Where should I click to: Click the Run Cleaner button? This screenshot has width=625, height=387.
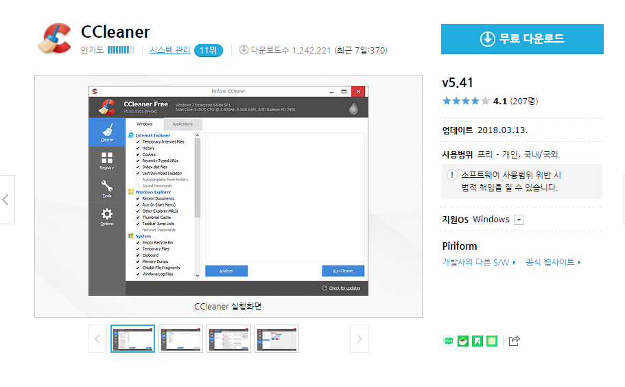[x=343, y=271]
